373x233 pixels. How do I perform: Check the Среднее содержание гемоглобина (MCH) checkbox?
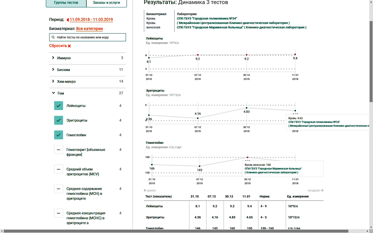click(x=58, y=189)
